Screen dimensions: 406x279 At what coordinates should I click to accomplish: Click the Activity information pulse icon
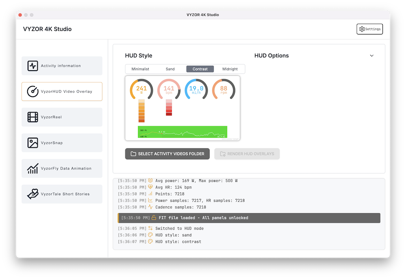(32, 66)
